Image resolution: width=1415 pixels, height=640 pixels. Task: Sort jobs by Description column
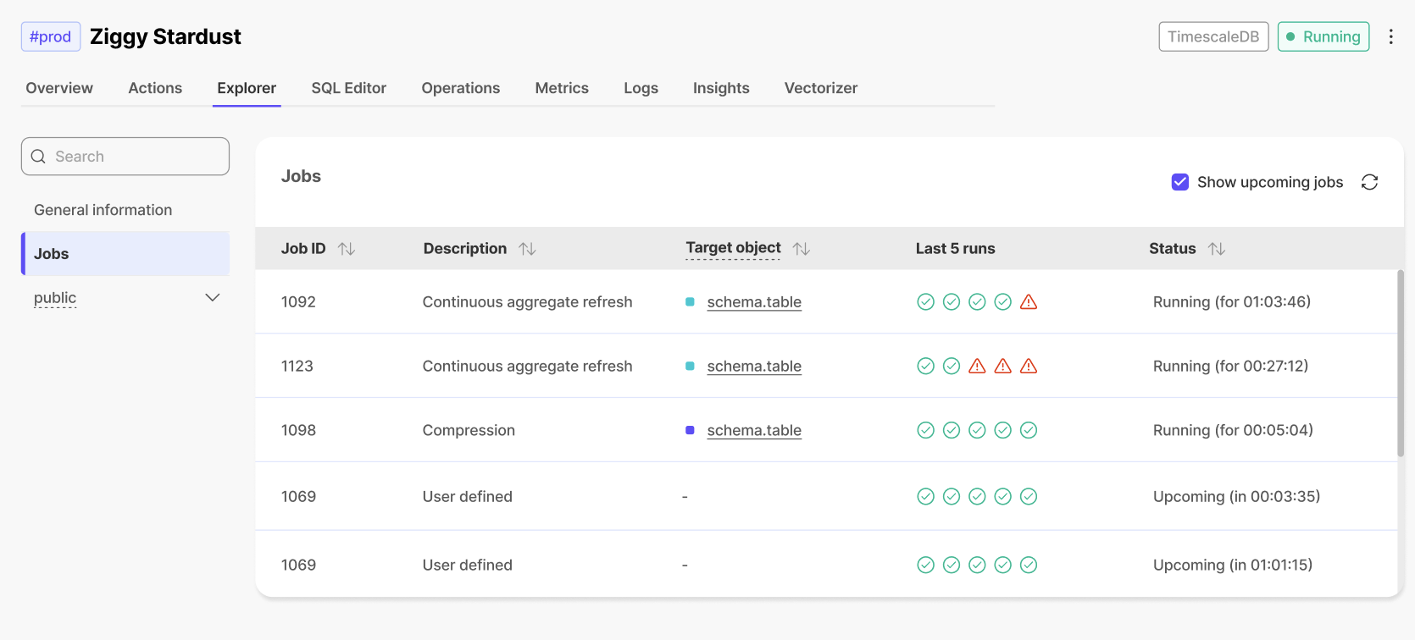click(x=528, y=249)
